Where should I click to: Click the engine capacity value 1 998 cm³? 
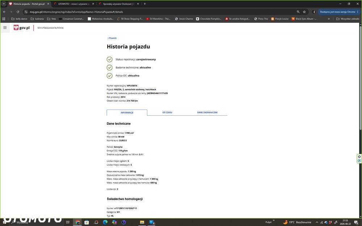point(129,133)
